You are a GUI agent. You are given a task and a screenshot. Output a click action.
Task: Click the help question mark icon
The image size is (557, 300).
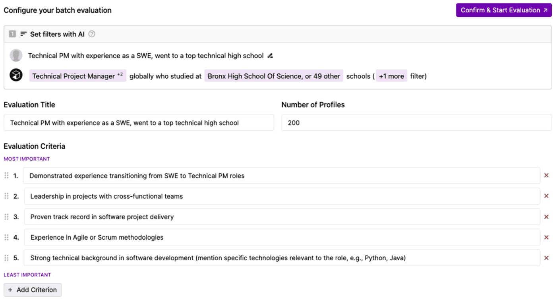click(92, 34)
